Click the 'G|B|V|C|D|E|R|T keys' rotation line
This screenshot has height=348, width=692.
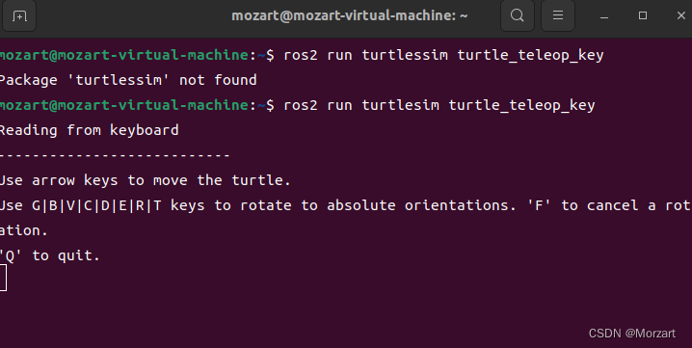[346, 205]
